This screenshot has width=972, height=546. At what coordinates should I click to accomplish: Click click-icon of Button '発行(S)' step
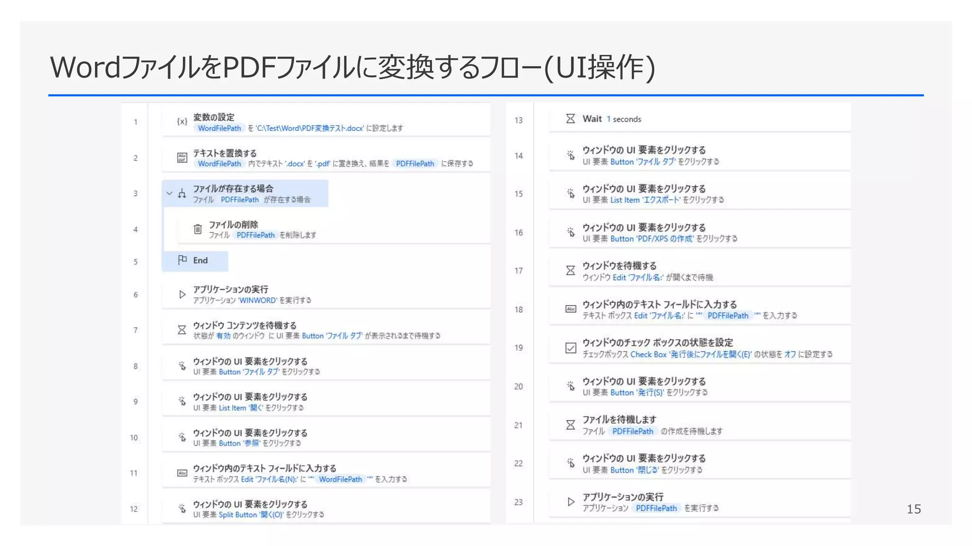[571, 386]
